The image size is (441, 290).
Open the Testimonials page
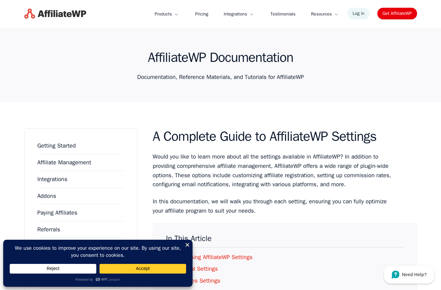(283, 14)
